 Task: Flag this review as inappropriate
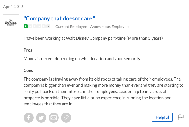coord(181,117)
